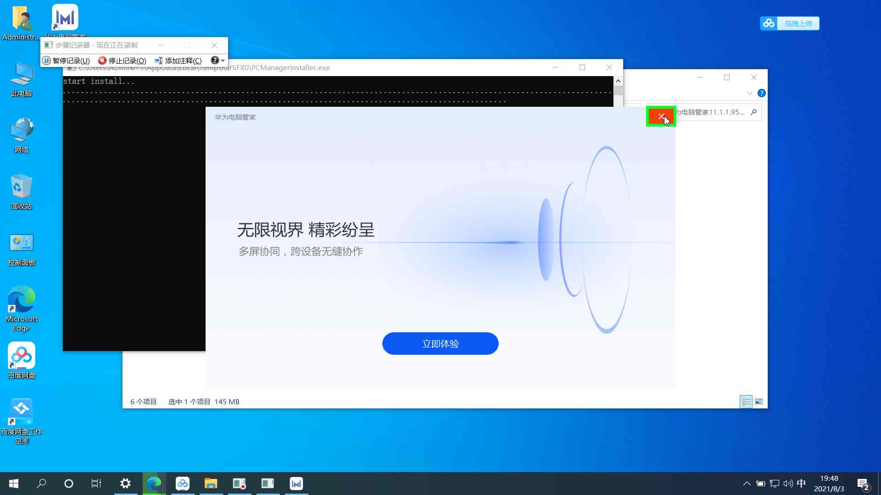Viewport: 881px width, 495px height.
Task: Switch Explorer to details view
Action: click(x=746, y=401)
